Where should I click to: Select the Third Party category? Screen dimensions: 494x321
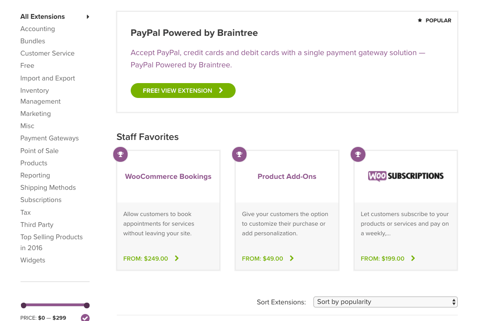pyautogui.click(x=37, y=225)
